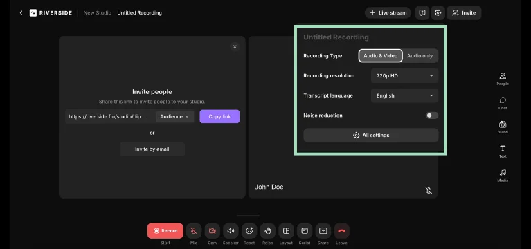Image resolution: width=531 pixels, height=249 pixels.
Task: Click the Noise reduction label
Action: [x=323, y=116]
